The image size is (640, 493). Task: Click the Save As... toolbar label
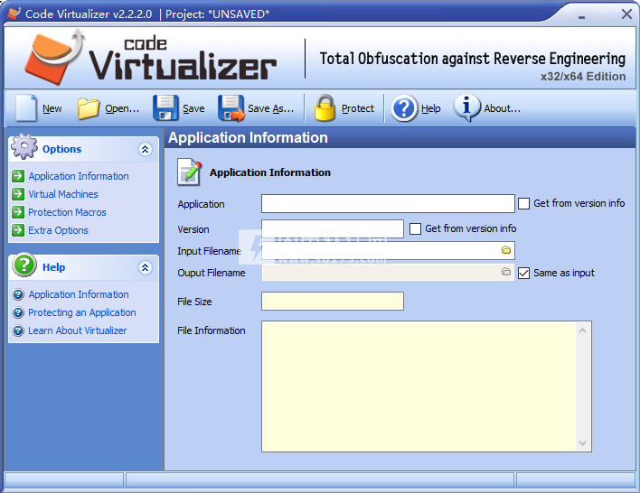[270, 109]
